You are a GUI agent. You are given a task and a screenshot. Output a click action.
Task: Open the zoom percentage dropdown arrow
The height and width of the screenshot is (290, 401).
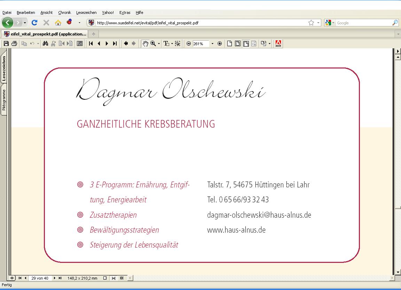212,43
